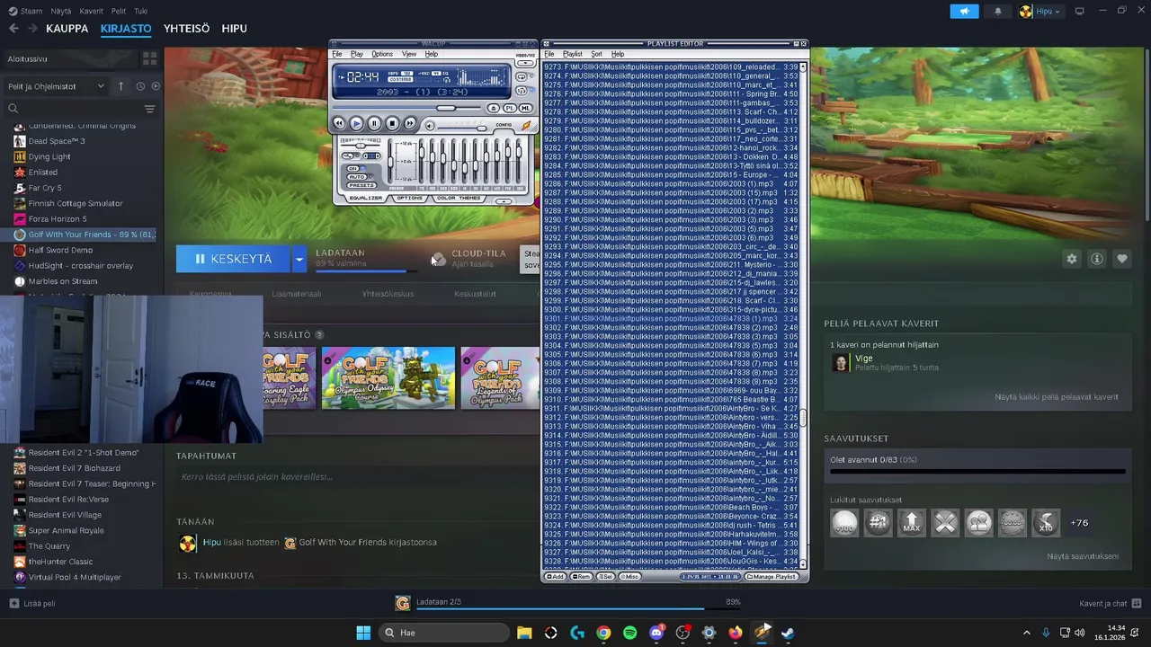
Task: Select the COLOR THEMES tab in WACUP
Action: (460, 198)
